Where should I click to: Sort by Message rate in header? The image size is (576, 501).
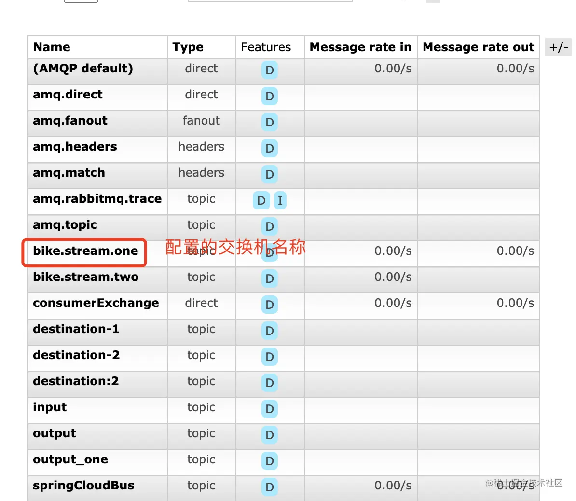coord(360,47)
